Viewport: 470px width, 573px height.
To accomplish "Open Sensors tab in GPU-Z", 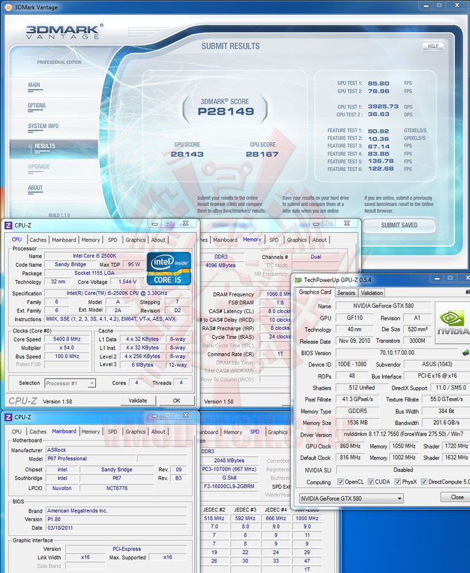I will (346, 293).
